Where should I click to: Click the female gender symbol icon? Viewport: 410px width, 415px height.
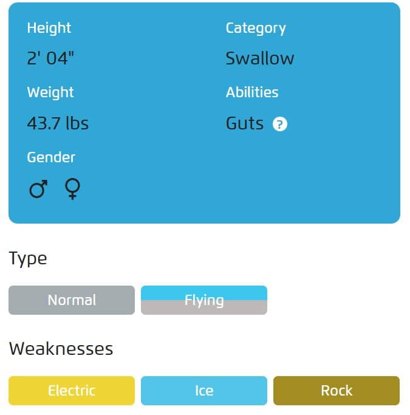pos(72,189)
